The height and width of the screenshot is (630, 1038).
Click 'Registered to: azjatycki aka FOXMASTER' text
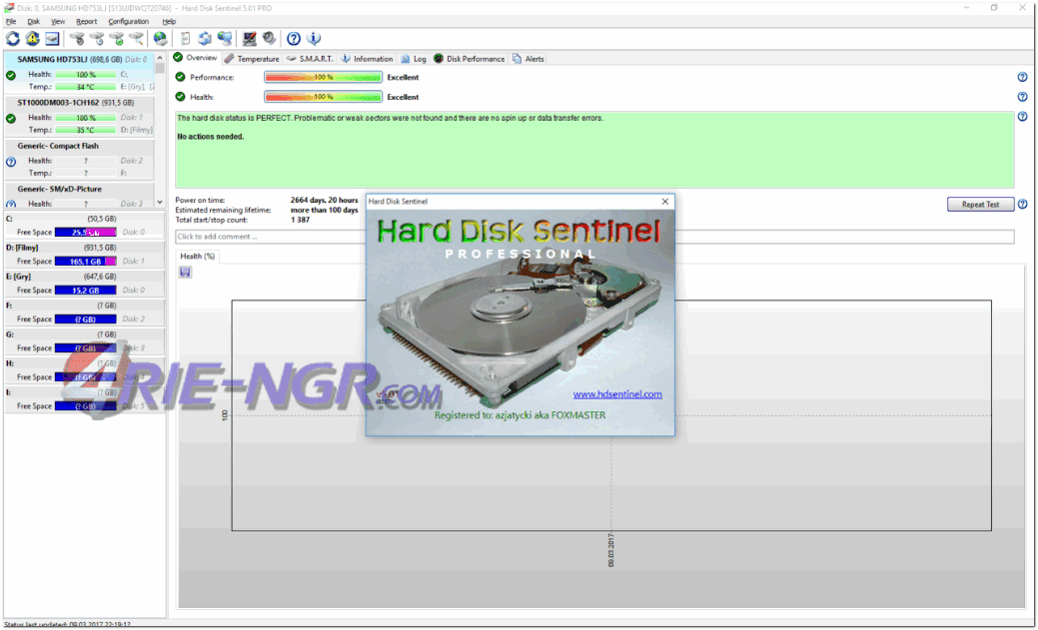click(519, 415)
